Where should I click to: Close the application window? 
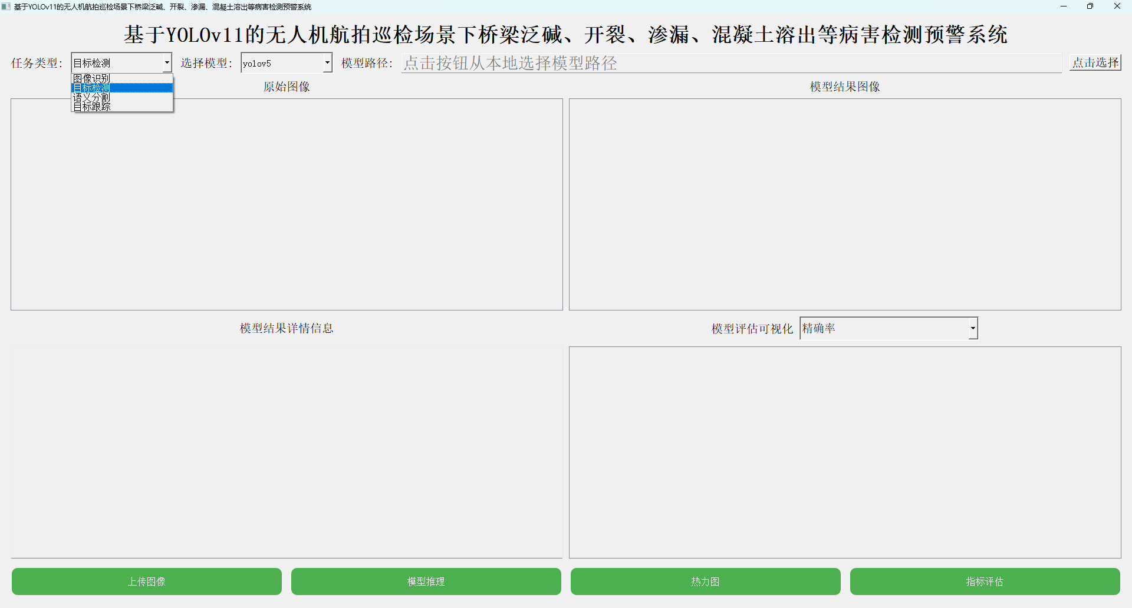[x=1117, y=6]
